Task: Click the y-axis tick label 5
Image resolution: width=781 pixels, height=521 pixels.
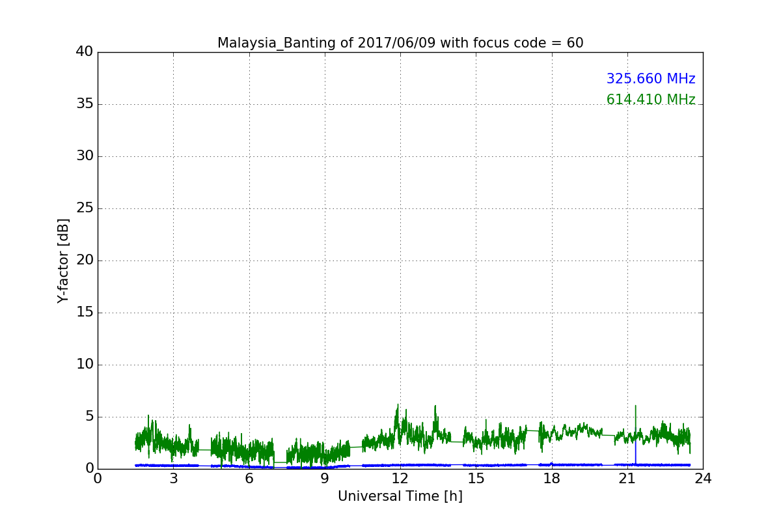Action: pos(89,417)
